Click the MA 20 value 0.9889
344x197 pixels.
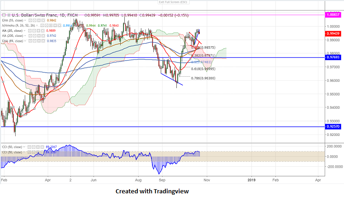(x=51, y=31)
